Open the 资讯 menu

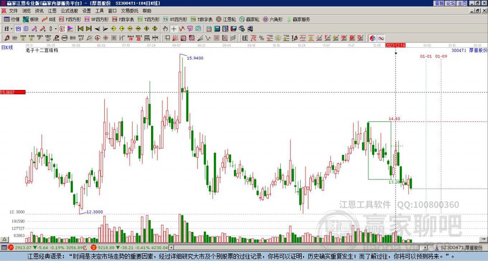(x=39, y=11)
